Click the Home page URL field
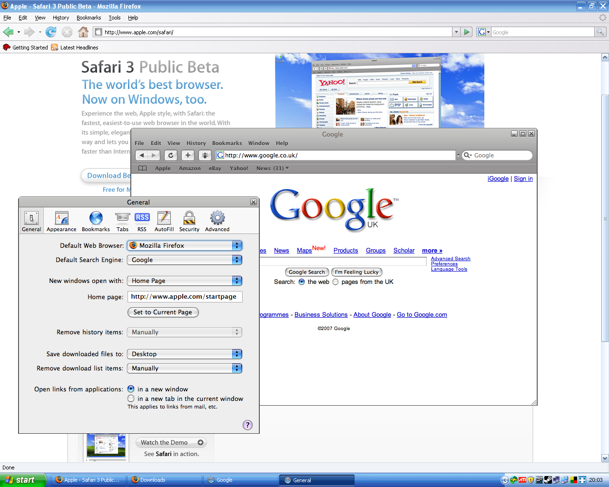This screenshot has height=487, width=609. [185, 297]
